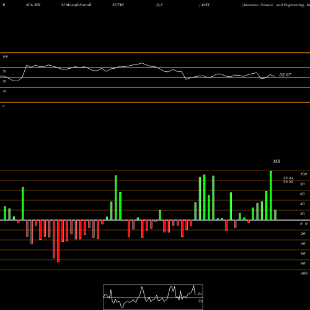Click the MR label above the bar chart
Image resolution: width=310 pixels, height=310 pixels.
click(277, 161)
